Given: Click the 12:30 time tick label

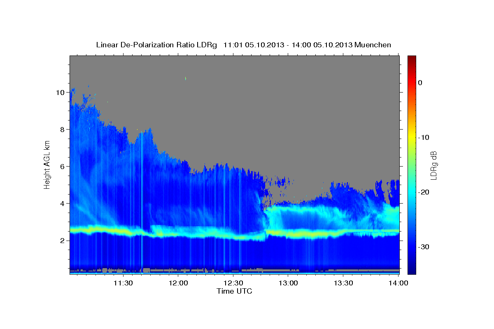Looking at the screenshot, I should [x=233, y=283].
